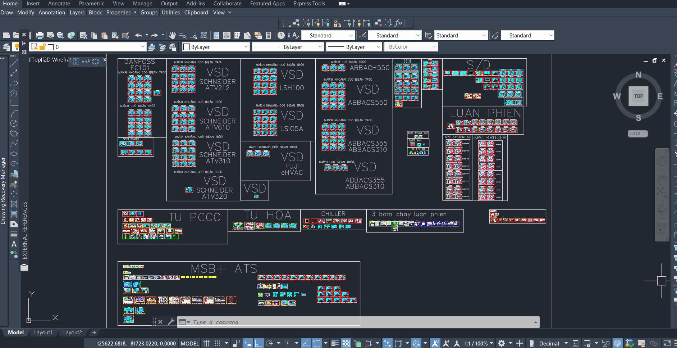Open the workspace switching gear icon
677x348 pixels.
click(x=501, y=343)
